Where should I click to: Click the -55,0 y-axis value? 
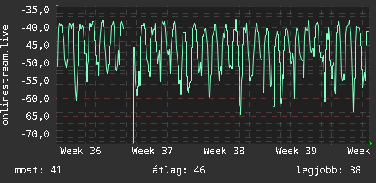tap(35, 81)
